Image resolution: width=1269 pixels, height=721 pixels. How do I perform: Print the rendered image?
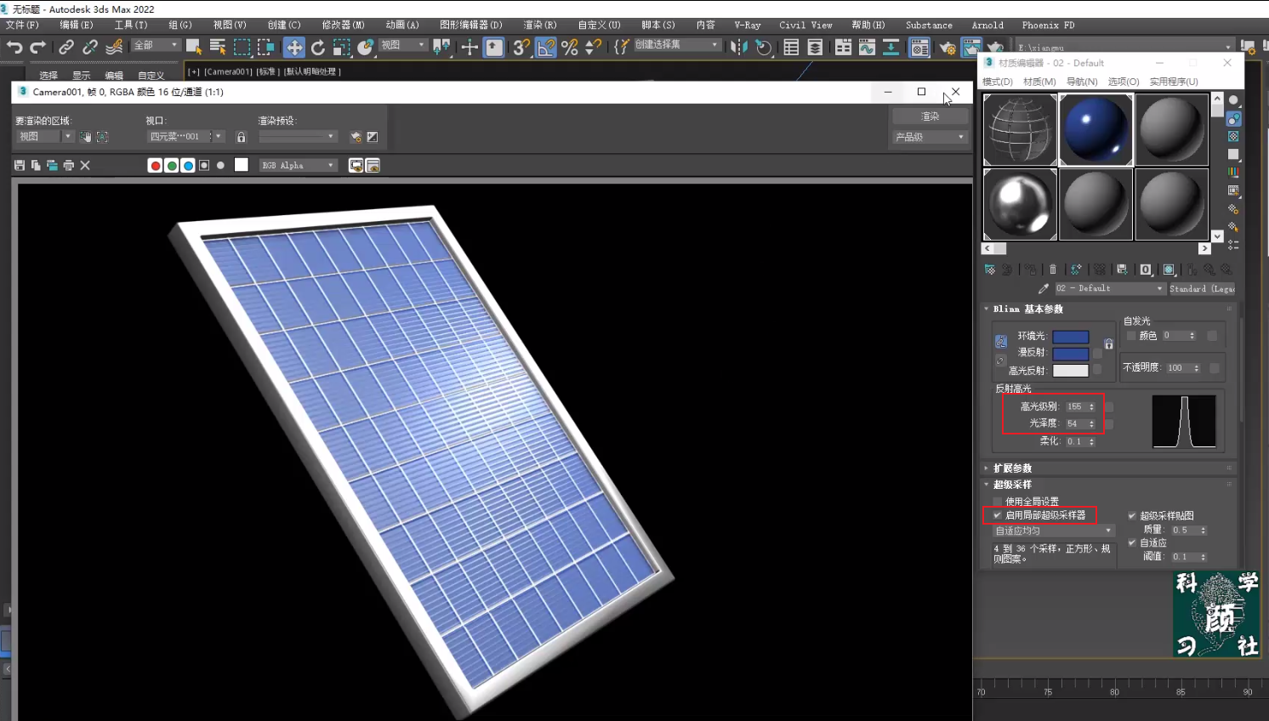point(69,166)
